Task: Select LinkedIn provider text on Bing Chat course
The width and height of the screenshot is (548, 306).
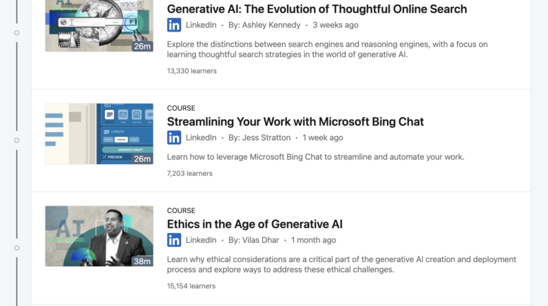Action: (201, 138)
